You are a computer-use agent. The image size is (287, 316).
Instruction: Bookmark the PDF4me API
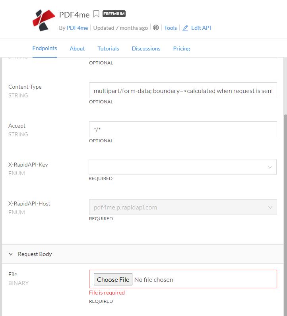tap(96, 14)
